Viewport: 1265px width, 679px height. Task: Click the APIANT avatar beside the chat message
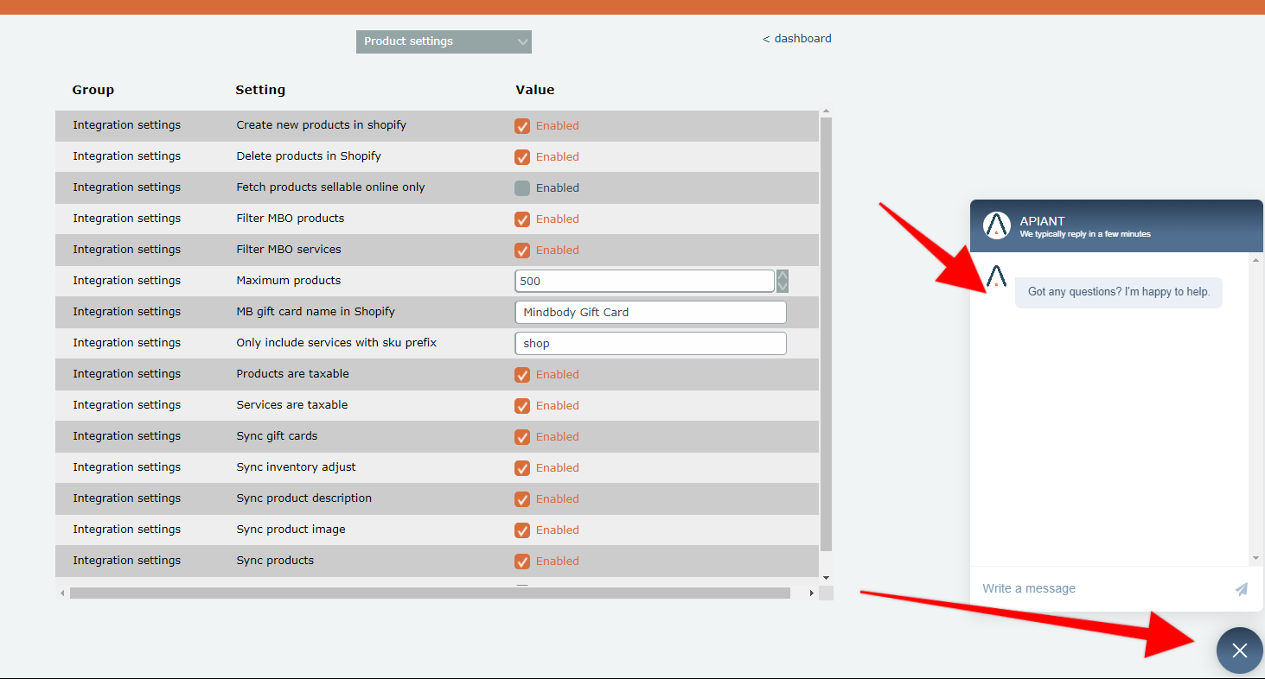[x=996, y=277]
